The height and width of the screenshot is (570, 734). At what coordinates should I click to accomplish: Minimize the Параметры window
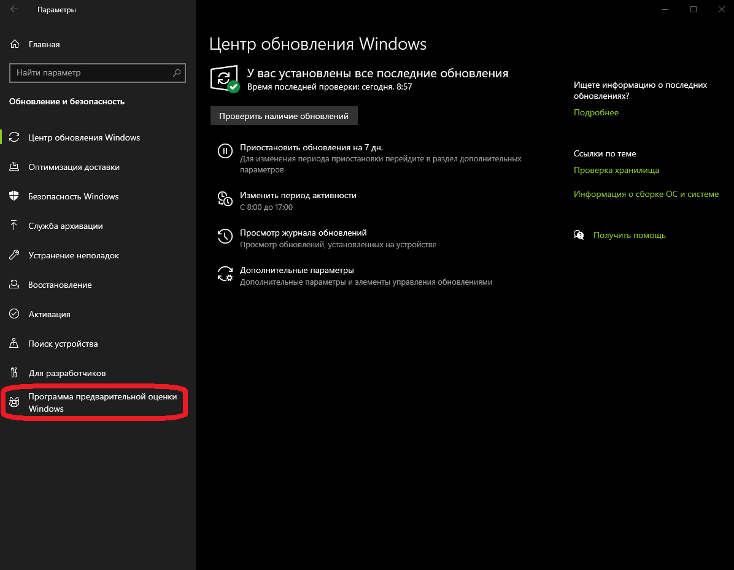[x=665, y=9]
